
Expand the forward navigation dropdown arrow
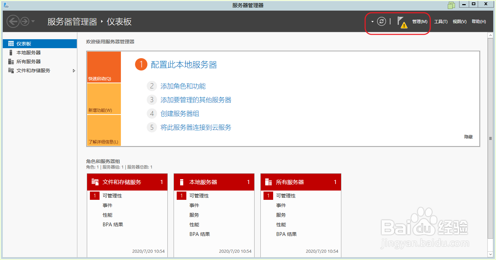click(33, 21)
